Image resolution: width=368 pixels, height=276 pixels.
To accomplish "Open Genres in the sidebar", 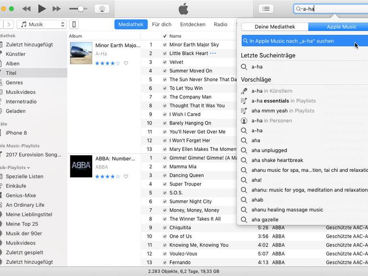I will (14, 83).
